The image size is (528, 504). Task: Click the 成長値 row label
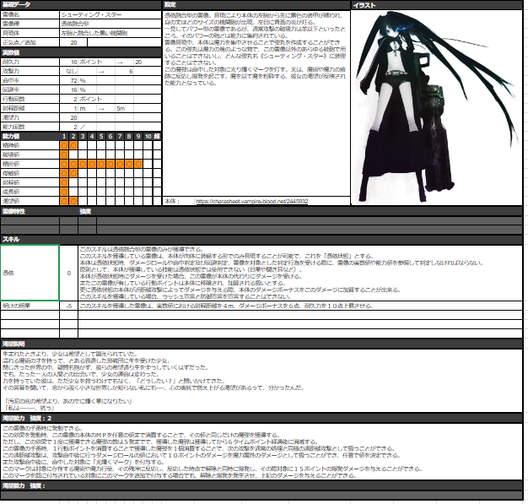(30, 192)
